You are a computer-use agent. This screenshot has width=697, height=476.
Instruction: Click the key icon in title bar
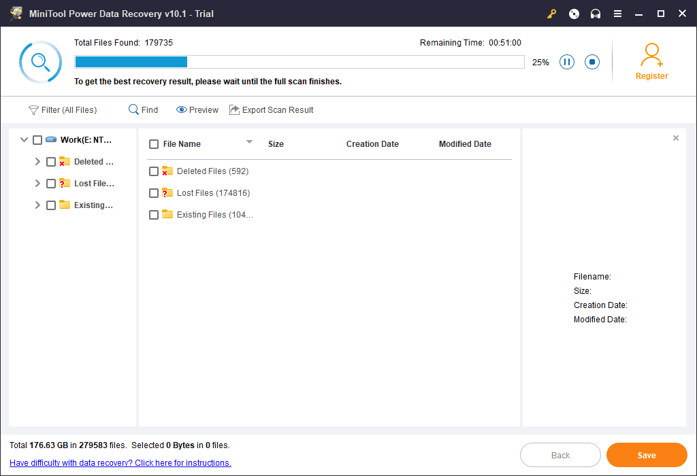552,14
